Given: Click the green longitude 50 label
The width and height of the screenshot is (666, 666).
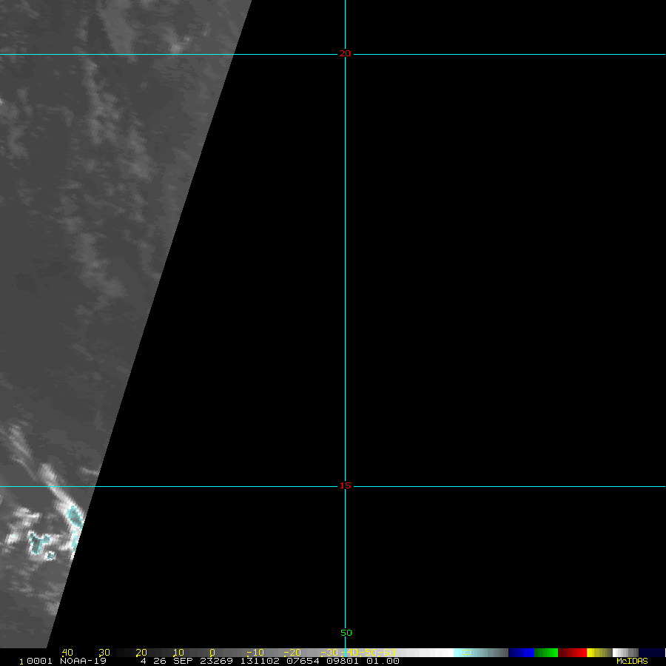Looking at the screenshot, I should (346, 633).
